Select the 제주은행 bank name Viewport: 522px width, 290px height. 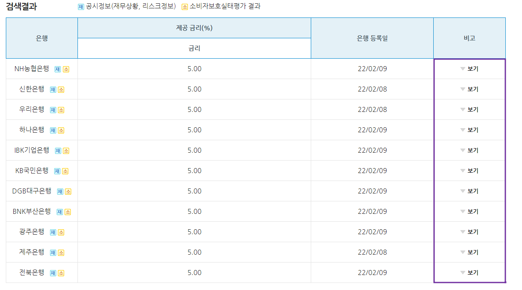click(32, 252)
